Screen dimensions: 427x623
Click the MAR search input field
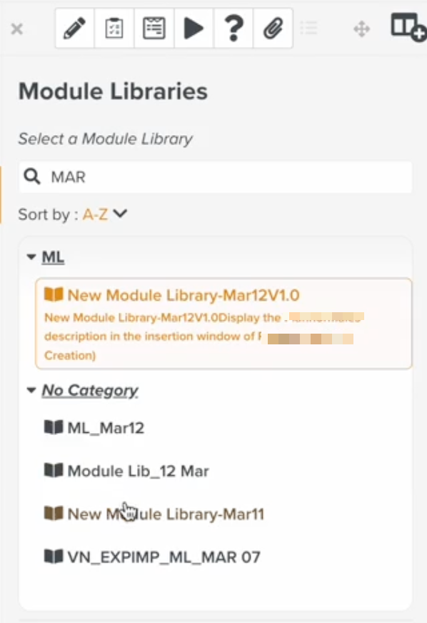tap(216, 176)
